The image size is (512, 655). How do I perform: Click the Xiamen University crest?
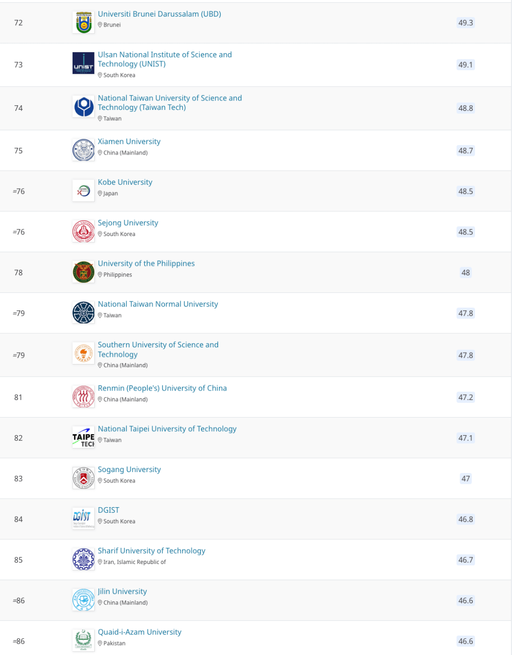[83, 150]
